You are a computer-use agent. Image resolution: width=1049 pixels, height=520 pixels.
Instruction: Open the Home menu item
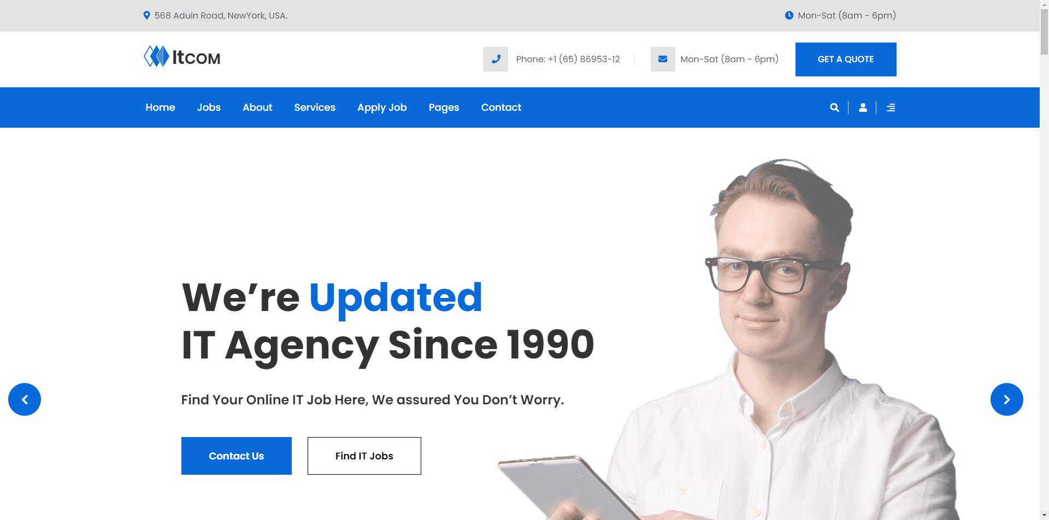coord(160,107)
